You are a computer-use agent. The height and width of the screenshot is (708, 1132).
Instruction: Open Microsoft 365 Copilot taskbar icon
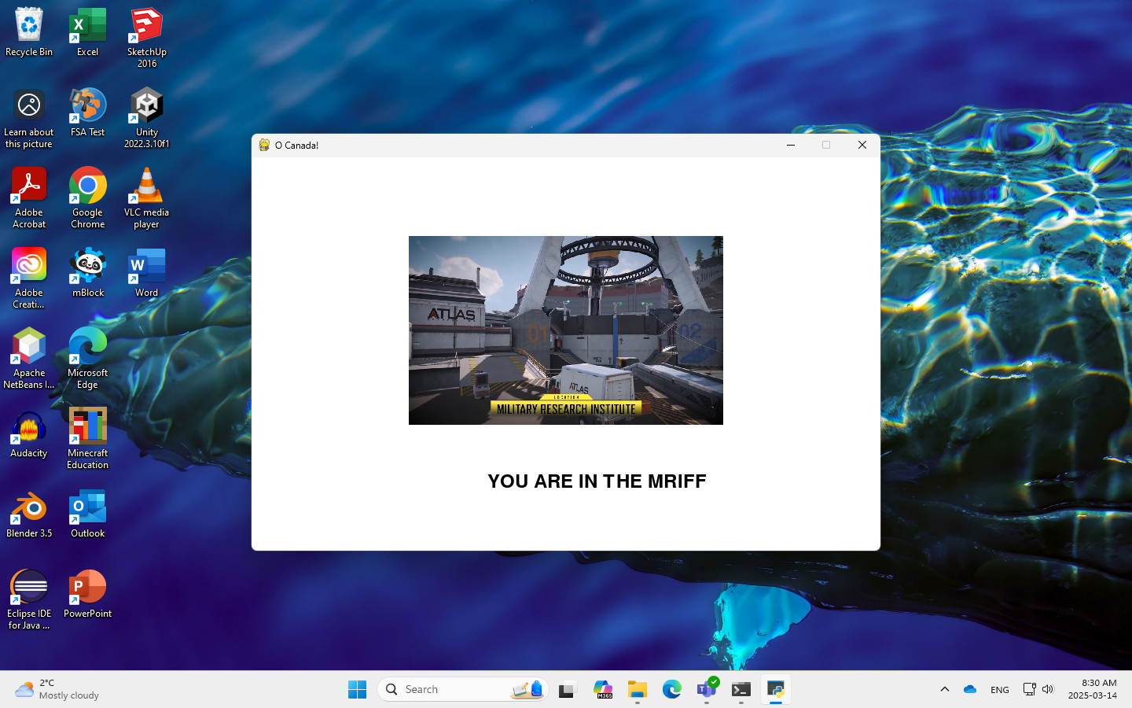click(603, 689)
